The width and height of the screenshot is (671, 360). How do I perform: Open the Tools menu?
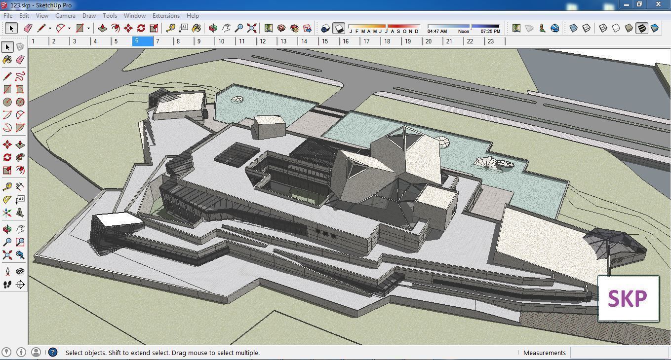click(110, 16)
